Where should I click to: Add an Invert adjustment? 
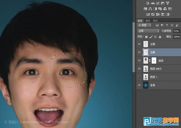tap(148, 14)
